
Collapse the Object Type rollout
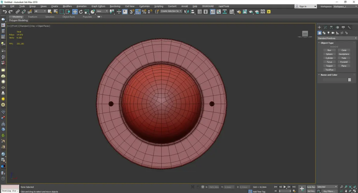pos(327,43)
